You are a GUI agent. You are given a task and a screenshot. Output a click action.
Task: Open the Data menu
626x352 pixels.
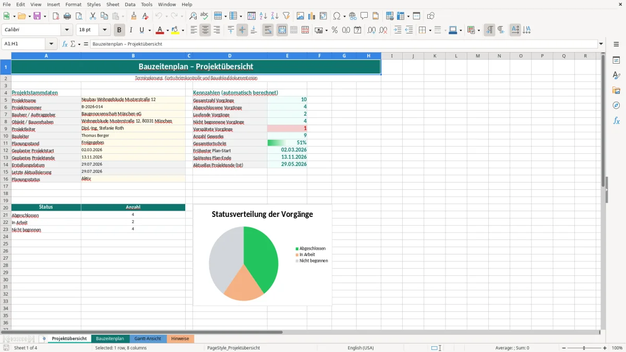click(130, 4)
